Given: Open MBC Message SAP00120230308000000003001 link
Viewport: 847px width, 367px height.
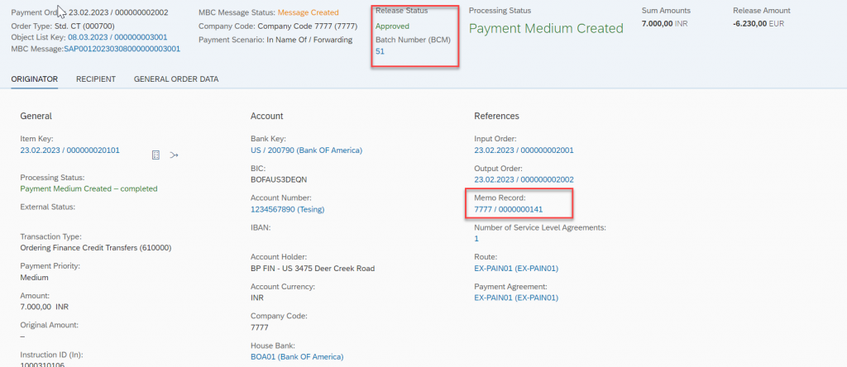Looking at the screenshot, I should click(x=122, y=49).
